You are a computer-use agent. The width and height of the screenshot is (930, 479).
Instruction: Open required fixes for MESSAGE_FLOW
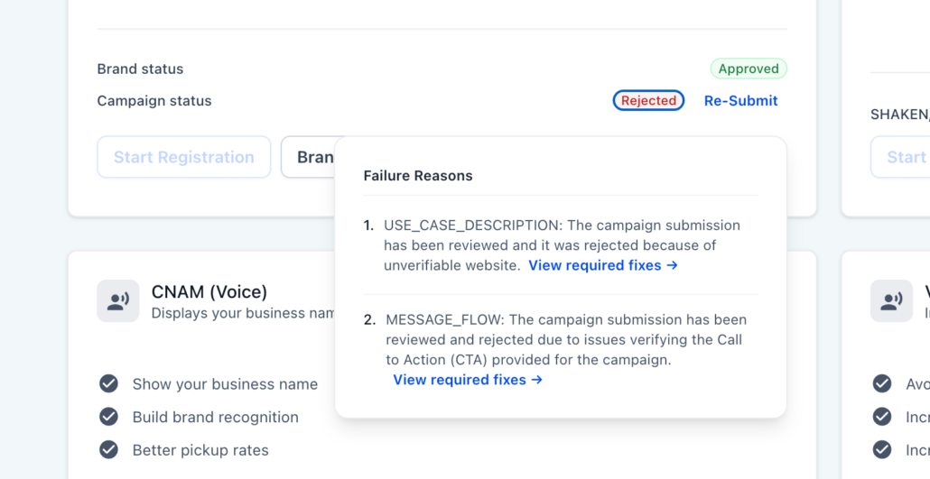coord(468,380)
